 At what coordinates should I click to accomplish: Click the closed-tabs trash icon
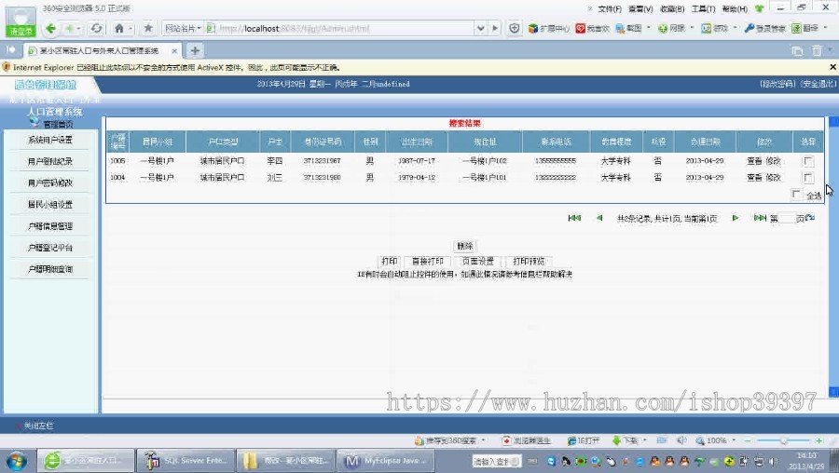pos(817,51)
